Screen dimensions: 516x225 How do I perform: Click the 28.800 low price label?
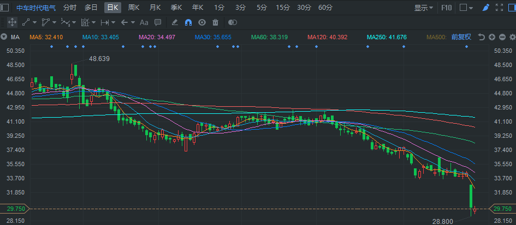pyautogui.click(x=443, y=221)
